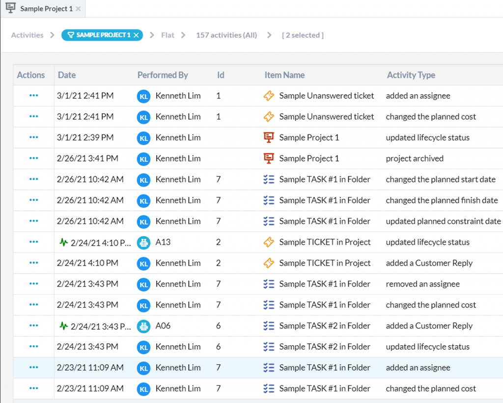Close the Sample Project 1 tab
This screenshot has width=503, height=403.
point(78,9)
